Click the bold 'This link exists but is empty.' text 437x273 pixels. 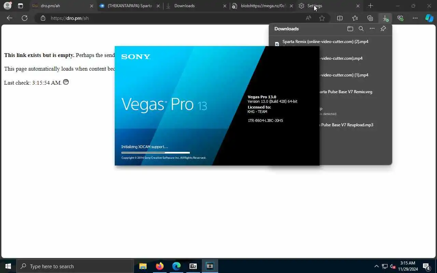[39, 55]
